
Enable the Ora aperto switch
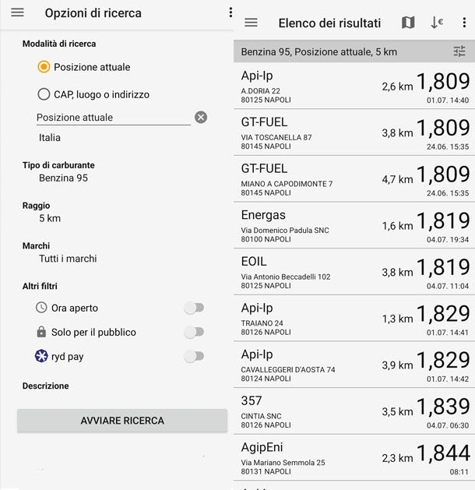pyautogui.click(x=194, y=308)
